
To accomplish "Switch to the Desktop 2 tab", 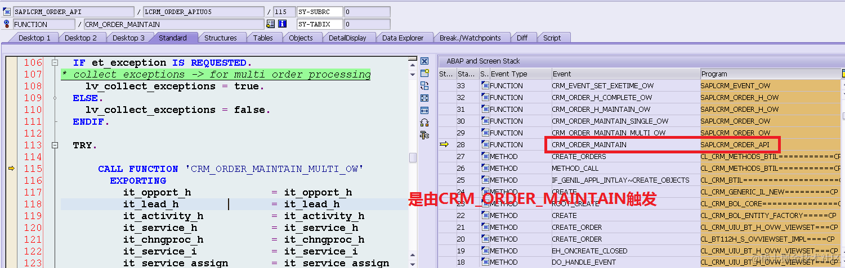I will click(81, 38).
